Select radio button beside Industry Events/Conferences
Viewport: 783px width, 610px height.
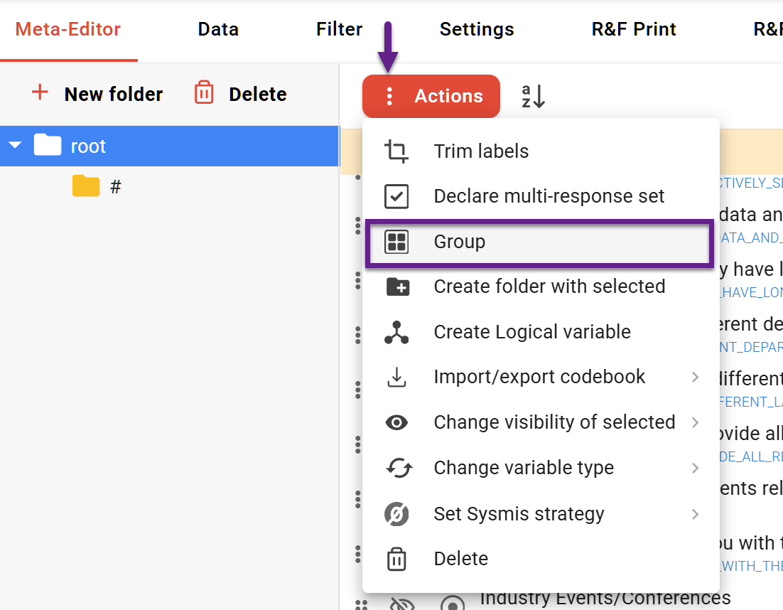click(x=453, y=604)
